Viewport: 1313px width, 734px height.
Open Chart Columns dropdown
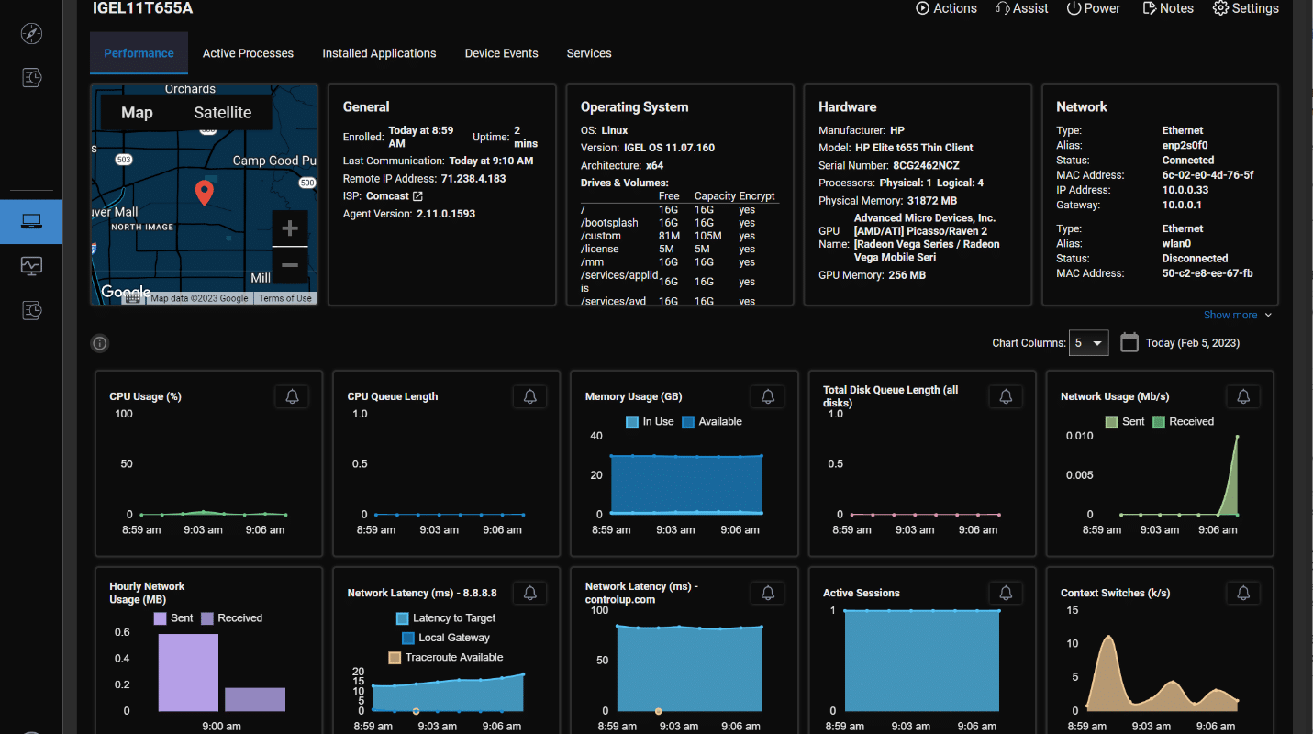click(x=1089, y=342)
